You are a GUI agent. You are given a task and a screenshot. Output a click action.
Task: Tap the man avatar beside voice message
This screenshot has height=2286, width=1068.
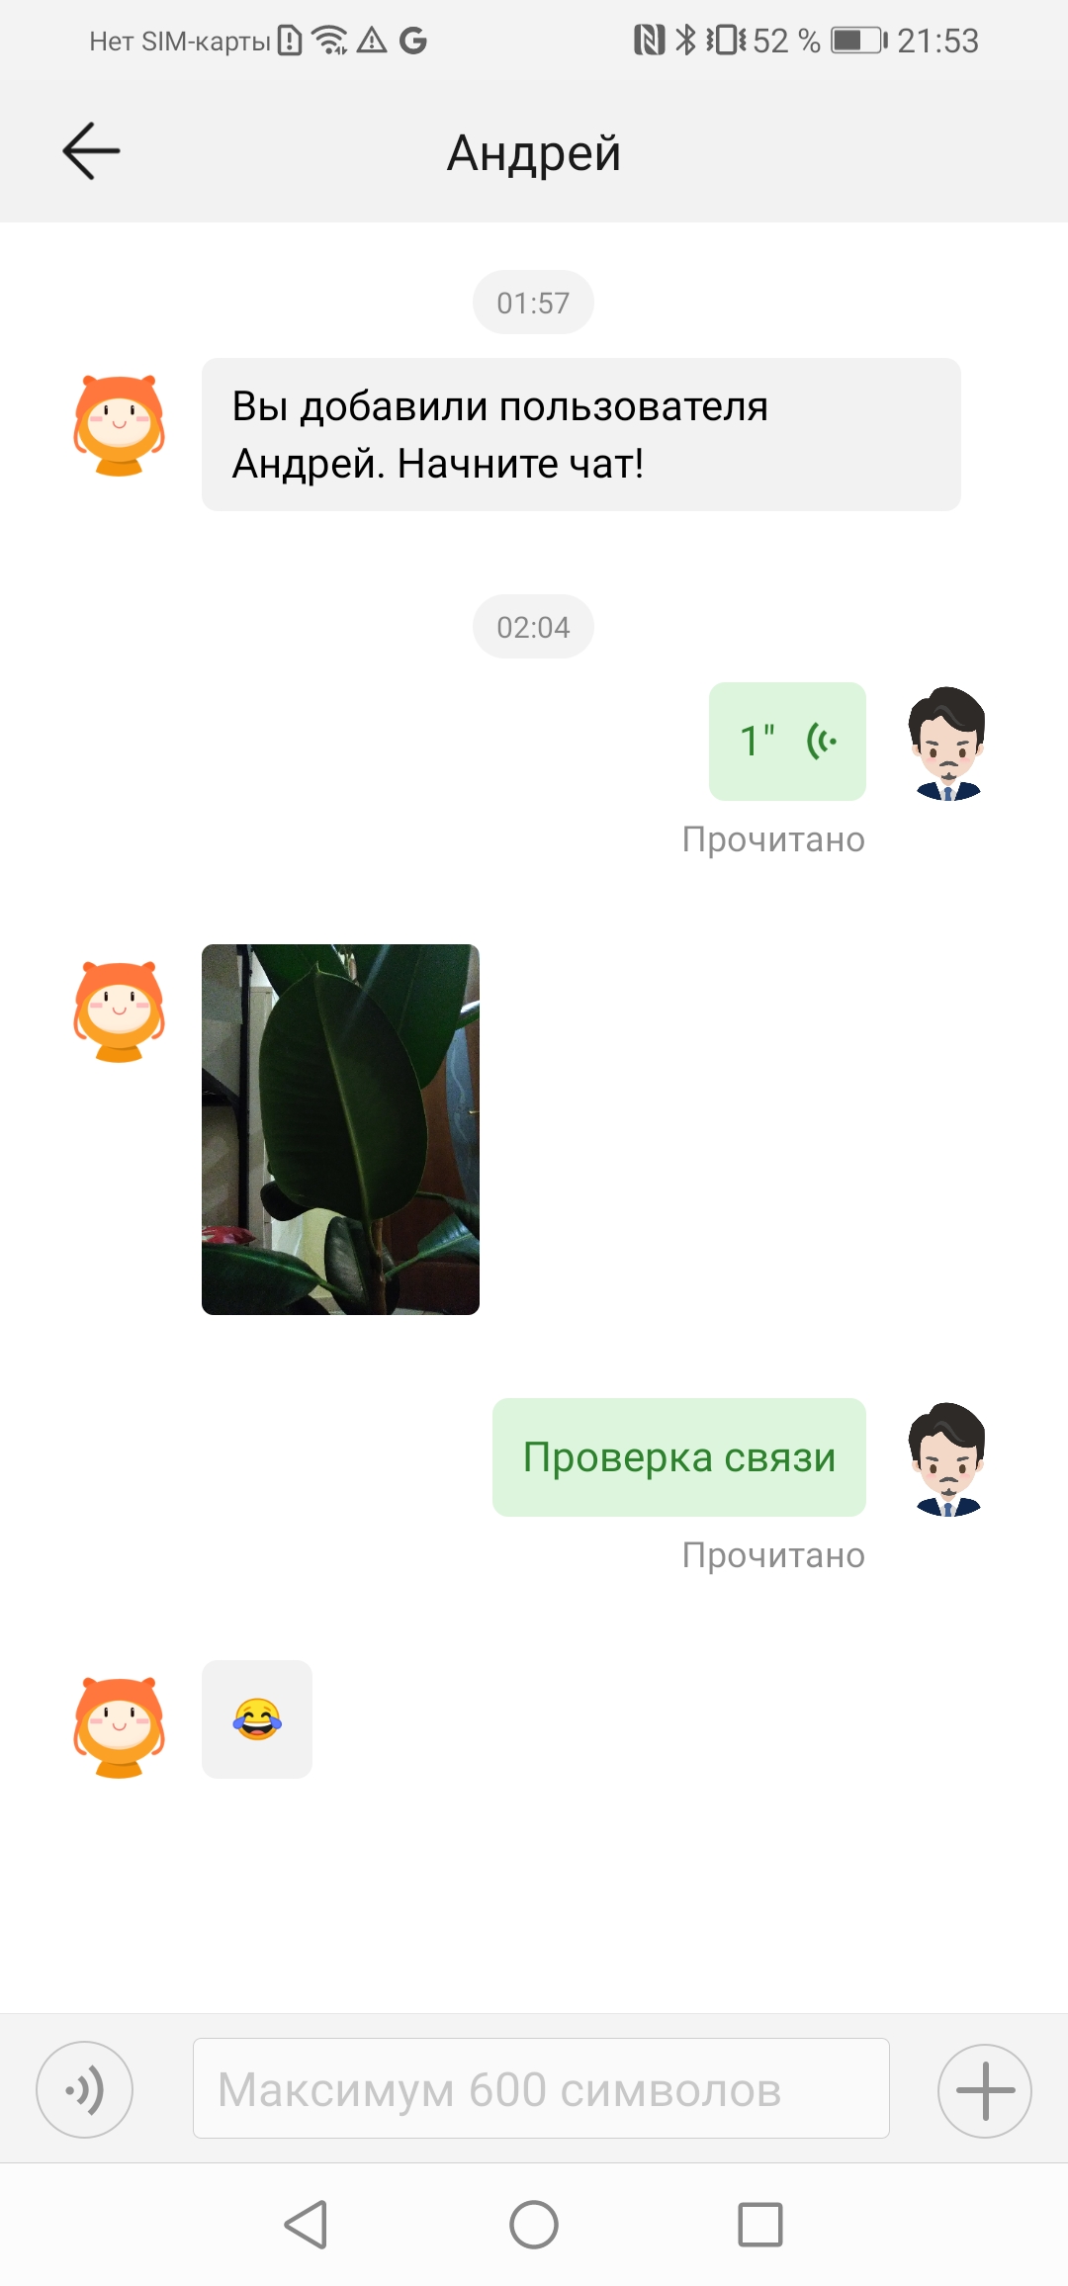point(947,744)
